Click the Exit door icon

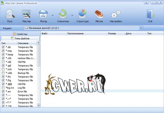(150, 14)
